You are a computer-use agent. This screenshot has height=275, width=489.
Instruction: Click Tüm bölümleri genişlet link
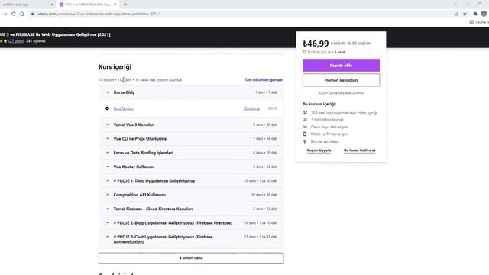pos(264,79)
